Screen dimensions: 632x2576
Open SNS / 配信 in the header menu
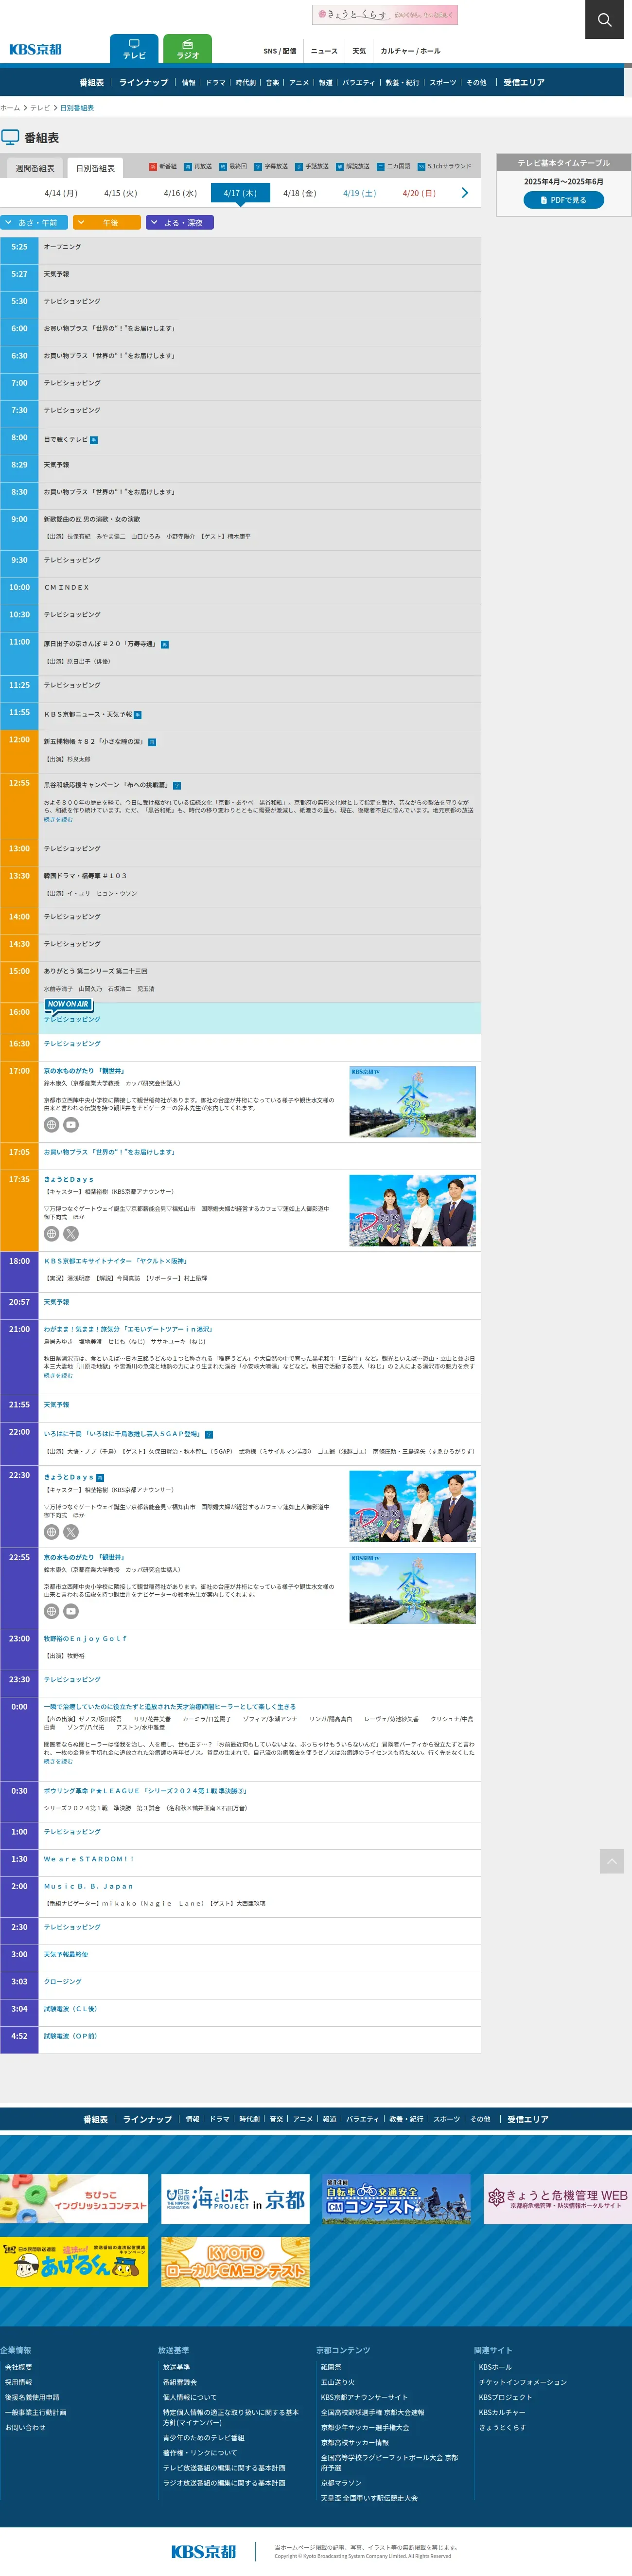point(280,51)
